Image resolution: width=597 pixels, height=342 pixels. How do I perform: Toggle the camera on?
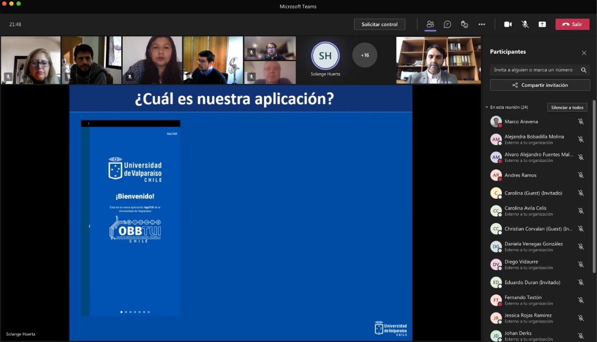[508, 24]
